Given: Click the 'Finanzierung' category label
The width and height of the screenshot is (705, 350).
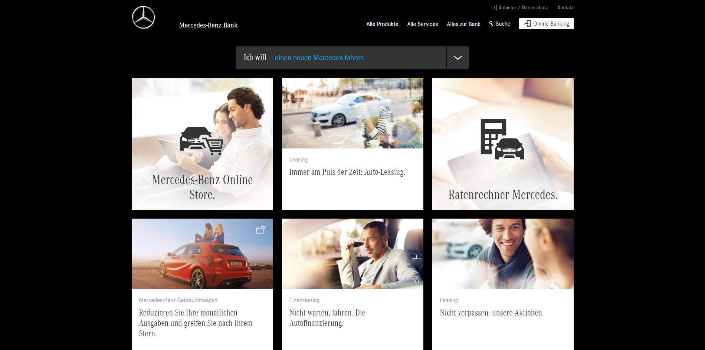Looking at the screenshot, I should pos(304,300).
